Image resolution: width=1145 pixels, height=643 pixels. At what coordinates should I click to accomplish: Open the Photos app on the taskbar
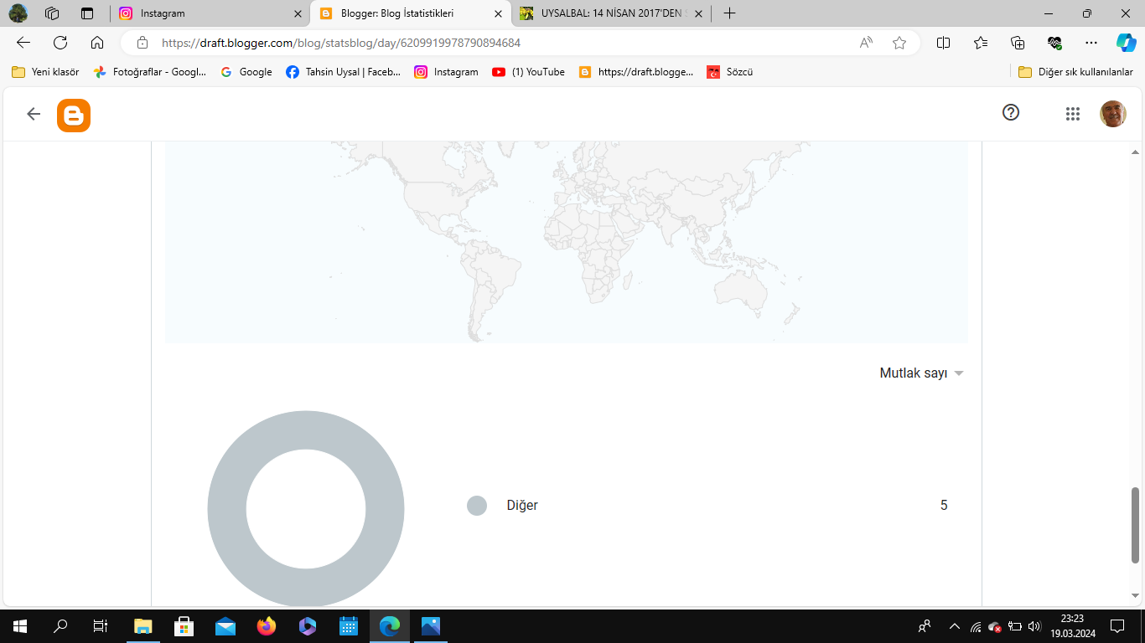431,626
